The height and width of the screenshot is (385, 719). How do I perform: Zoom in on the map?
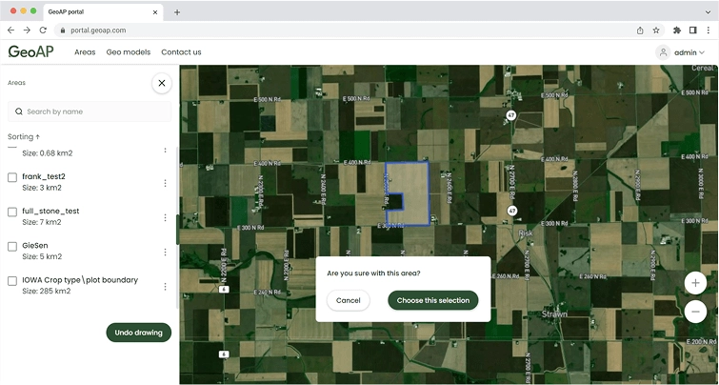695,283
